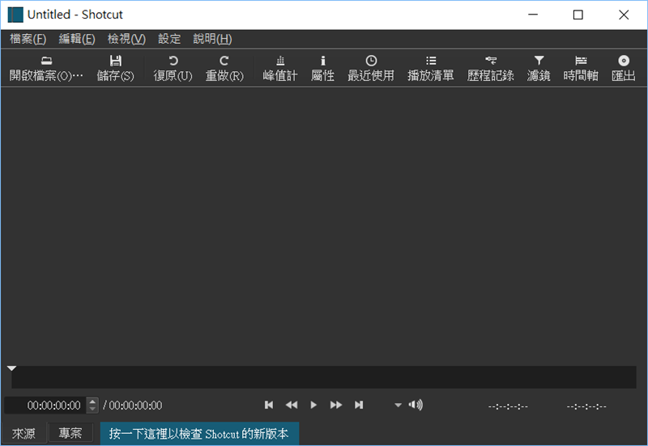
Task: Click the 復原 (Undo) arrow icon
Action: click(173, 61)
